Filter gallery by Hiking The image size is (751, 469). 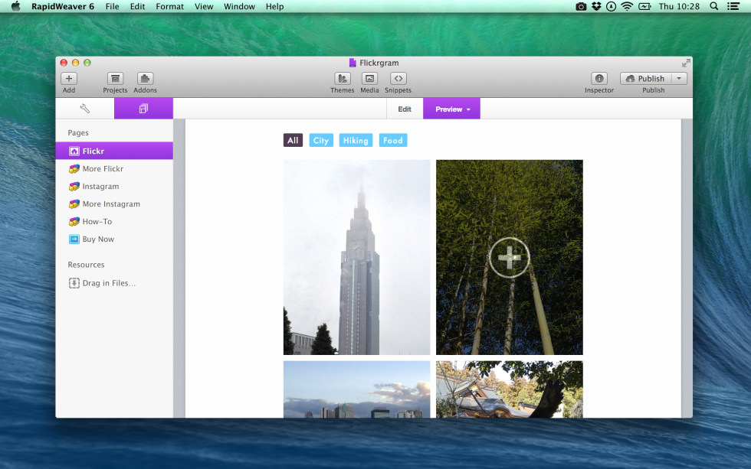pyautogui.click(x=356, y=141)
